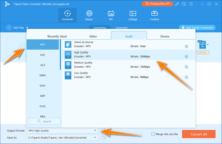
Task: Open the feedback chat icon
Action: 184,4
